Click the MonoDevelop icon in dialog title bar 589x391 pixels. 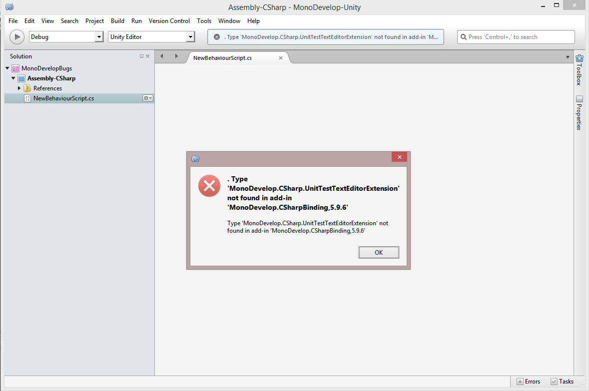[195, 158]
